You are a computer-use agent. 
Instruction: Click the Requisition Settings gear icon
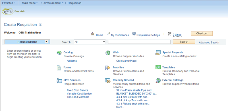tap(134, 34)
